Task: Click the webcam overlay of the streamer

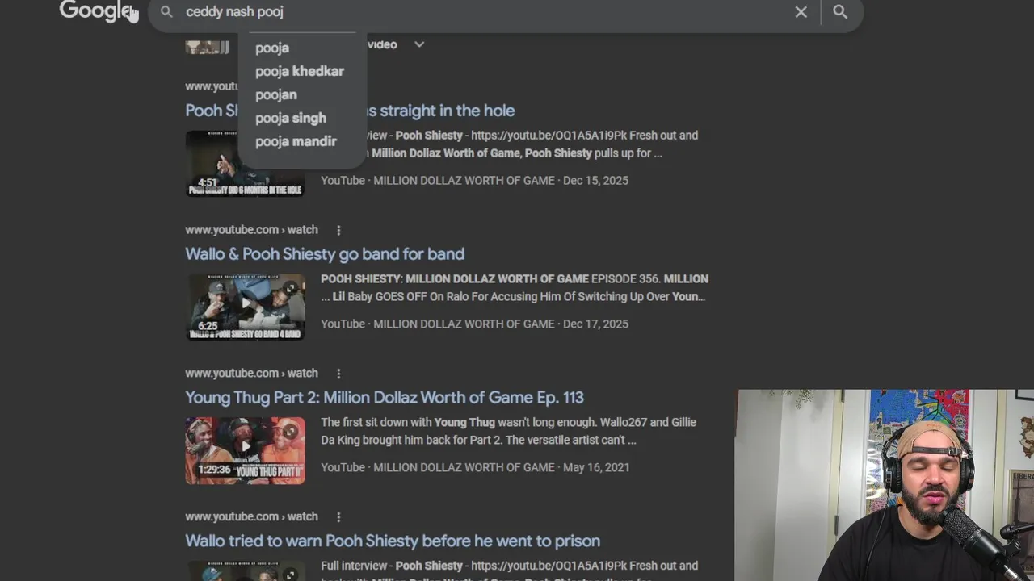Action: coord(885,485)
